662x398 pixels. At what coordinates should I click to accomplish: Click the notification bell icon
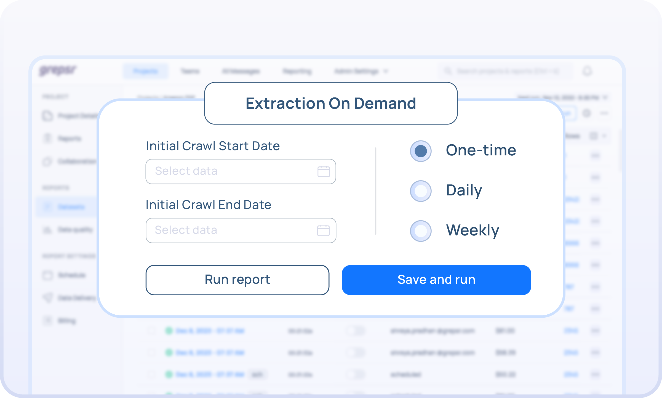[587, 71]
